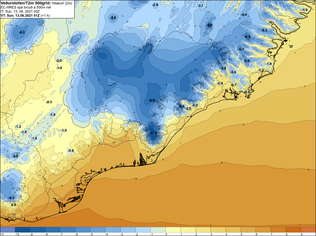
Task: Click the legend swatch between -5 and -4
Action: click(x=98, y=230)
